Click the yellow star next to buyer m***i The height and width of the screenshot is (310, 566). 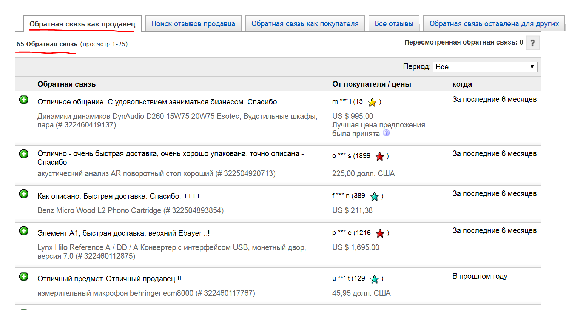click(x=372, y=102)
